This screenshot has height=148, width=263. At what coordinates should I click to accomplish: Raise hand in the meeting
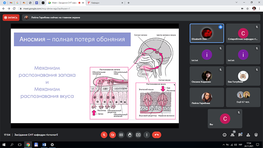click(x=130, y=135)
